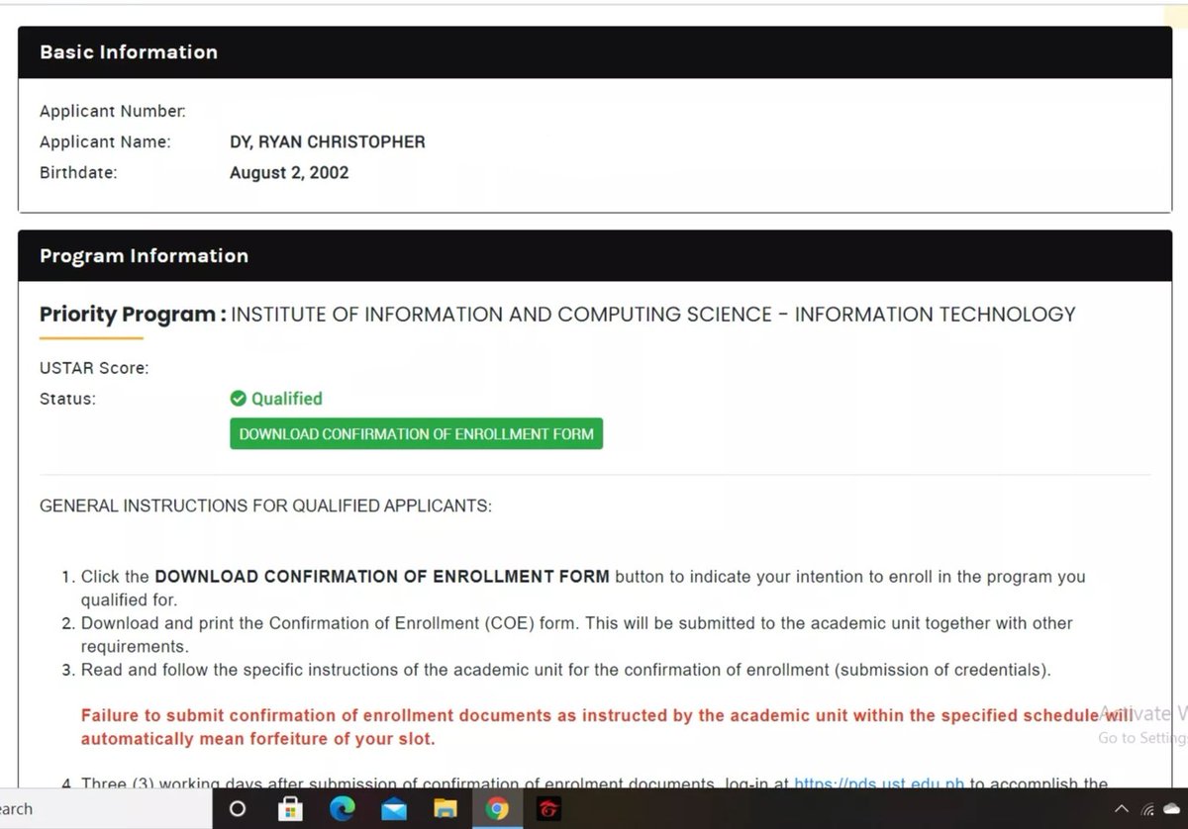This screenshot has height=829, width=1188.
Task: Click the Status label
Action: tap(67, 399)
